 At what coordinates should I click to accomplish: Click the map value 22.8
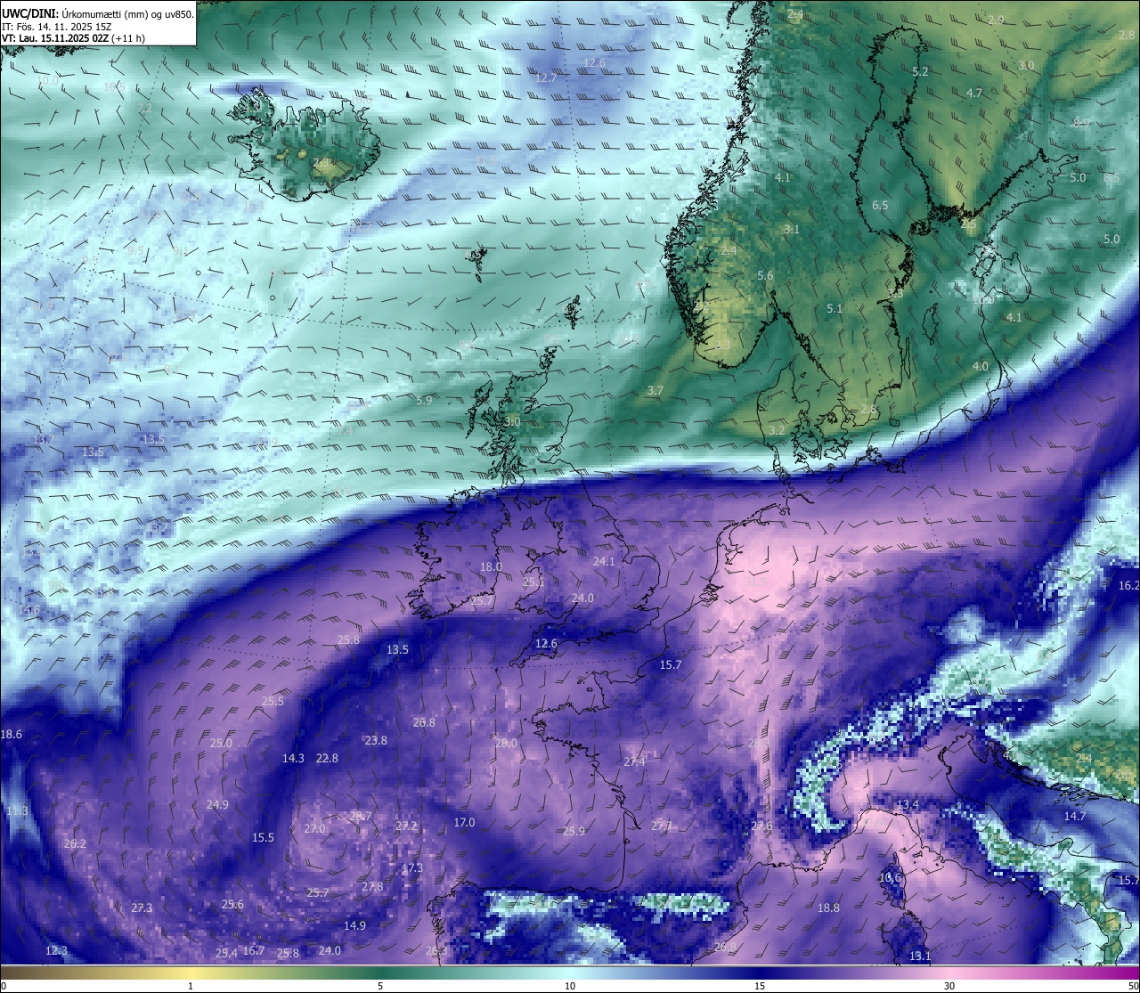click(x=327, y=759)
